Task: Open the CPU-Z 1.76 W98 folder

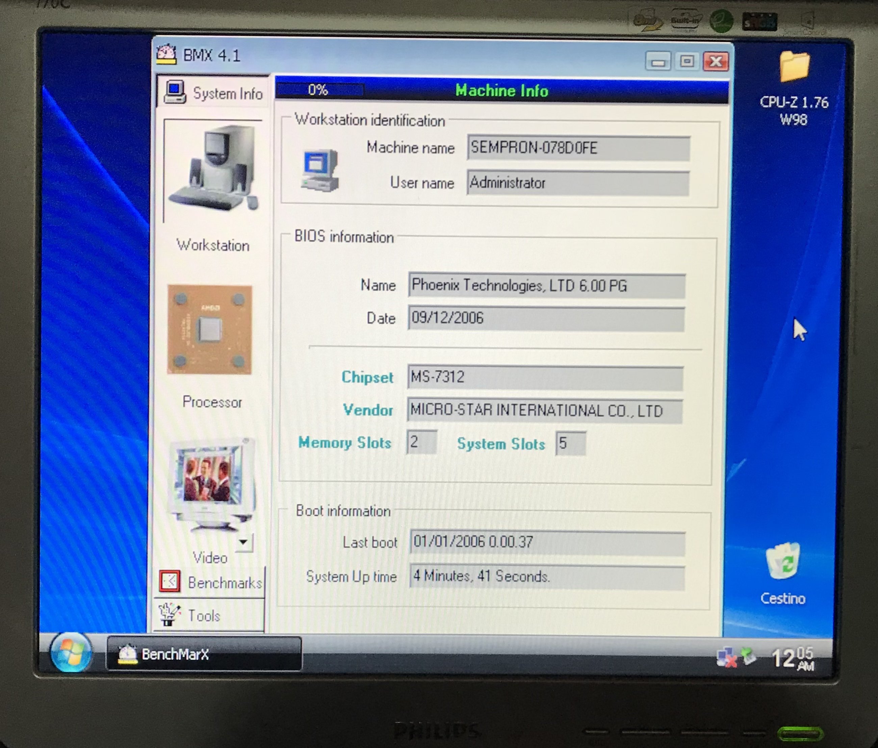Action: click(x=794, y=67)
